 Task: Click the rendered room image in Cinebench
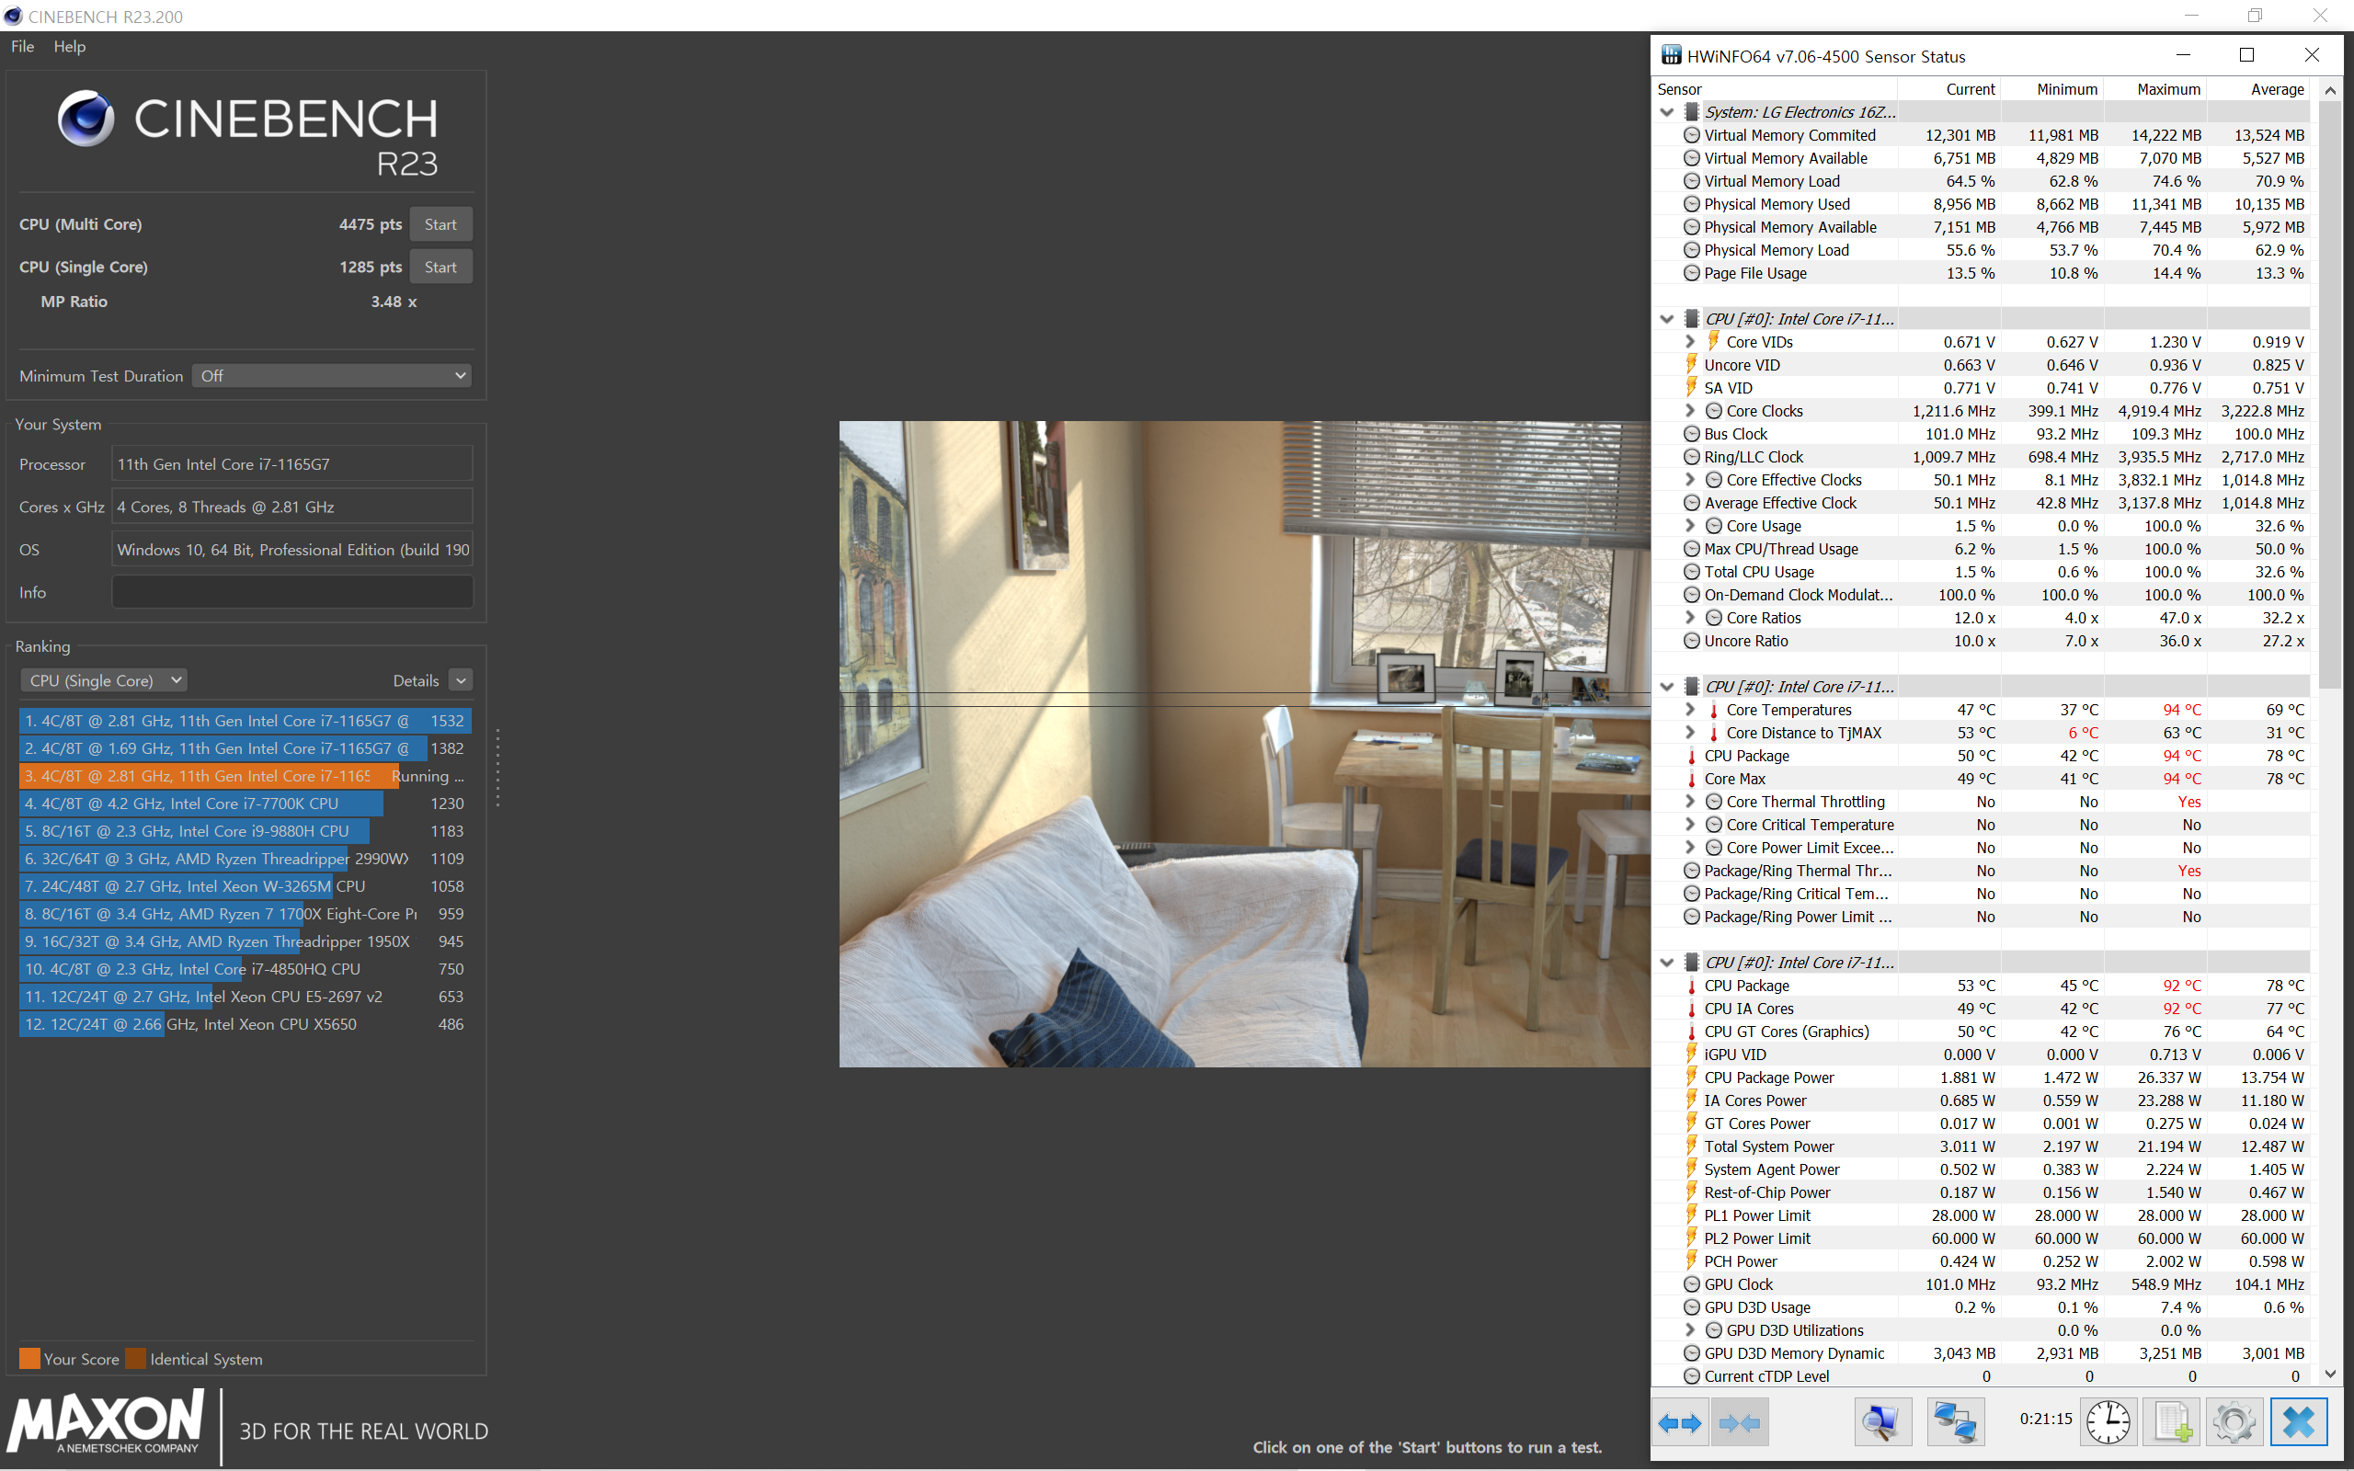coord(1245,743)
